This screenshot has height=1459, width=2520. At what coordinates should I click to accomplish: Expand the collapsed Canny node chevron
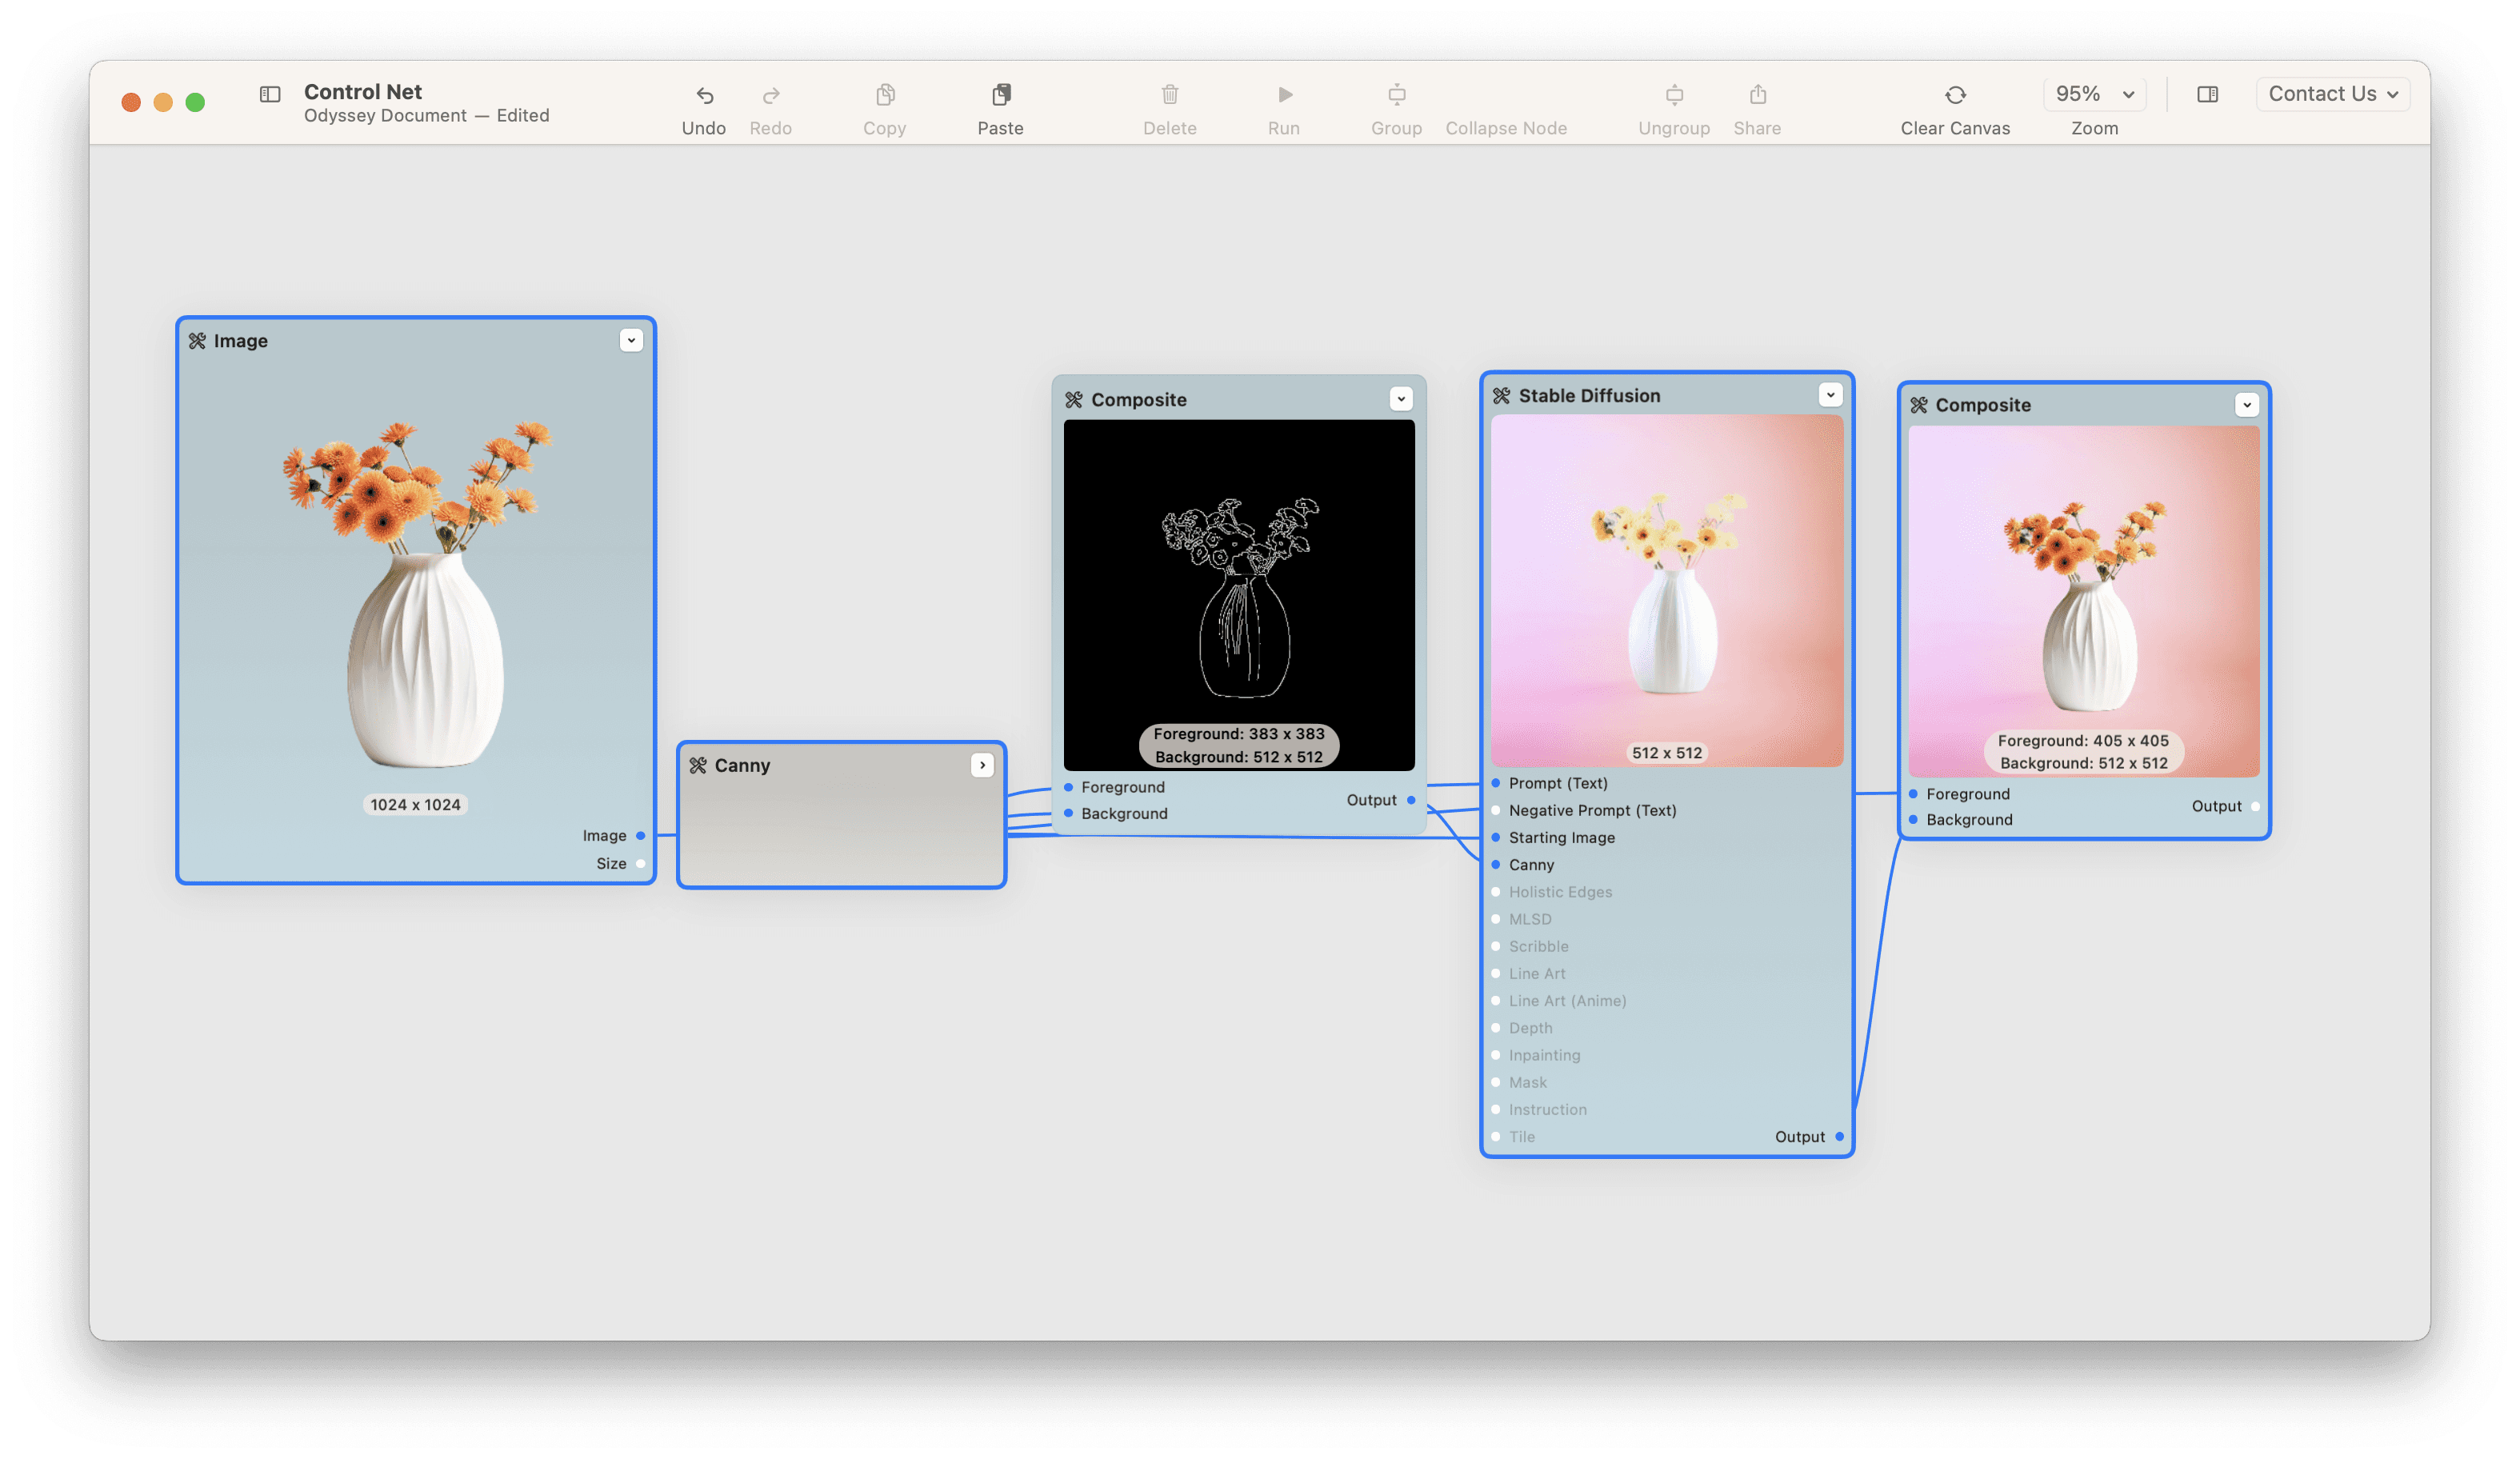pyautogui.click(x=982, y=765)
